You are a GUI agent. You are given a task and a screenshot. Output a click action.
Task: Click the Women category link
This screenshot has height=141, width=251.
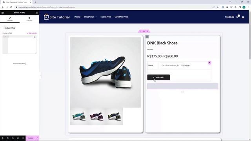pos(150,50)
